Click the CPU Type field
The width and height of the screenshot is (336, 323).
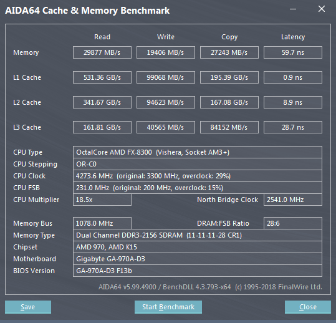pyautogui.click(x=198, y=152)
